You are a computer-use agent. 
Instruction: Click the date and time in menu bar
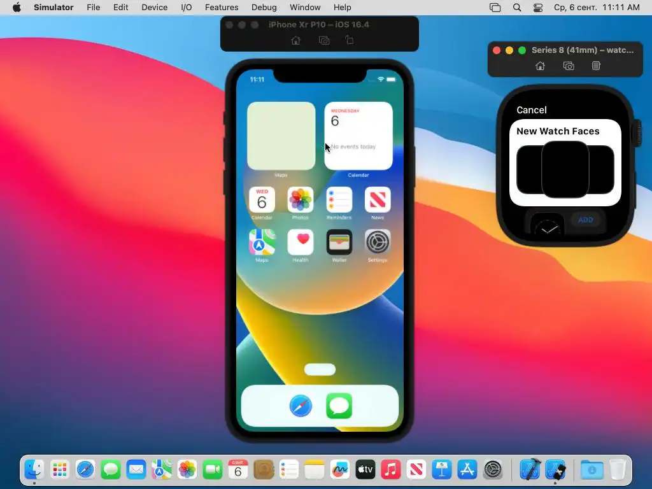597,8
